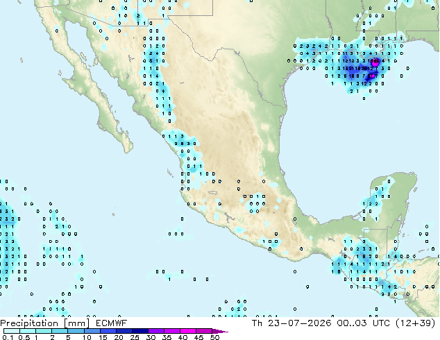440x340 pixels.
Task: Click the 'Precipitation' title text
Action: (x=29, y=323)
